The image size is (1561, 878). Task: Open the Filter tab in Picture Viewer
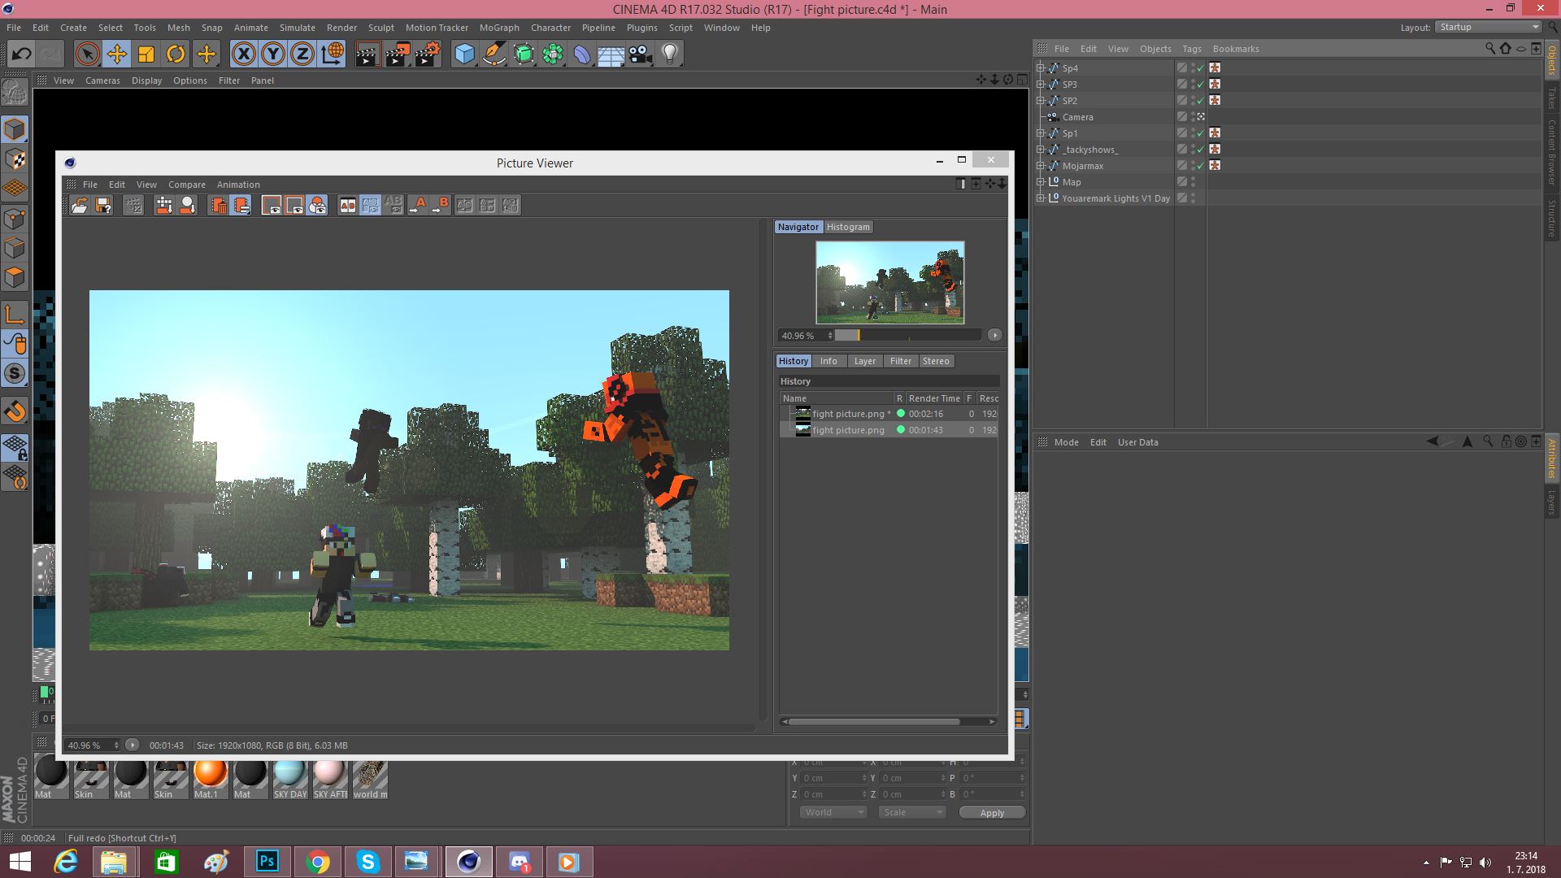click(x=900, y=361)
